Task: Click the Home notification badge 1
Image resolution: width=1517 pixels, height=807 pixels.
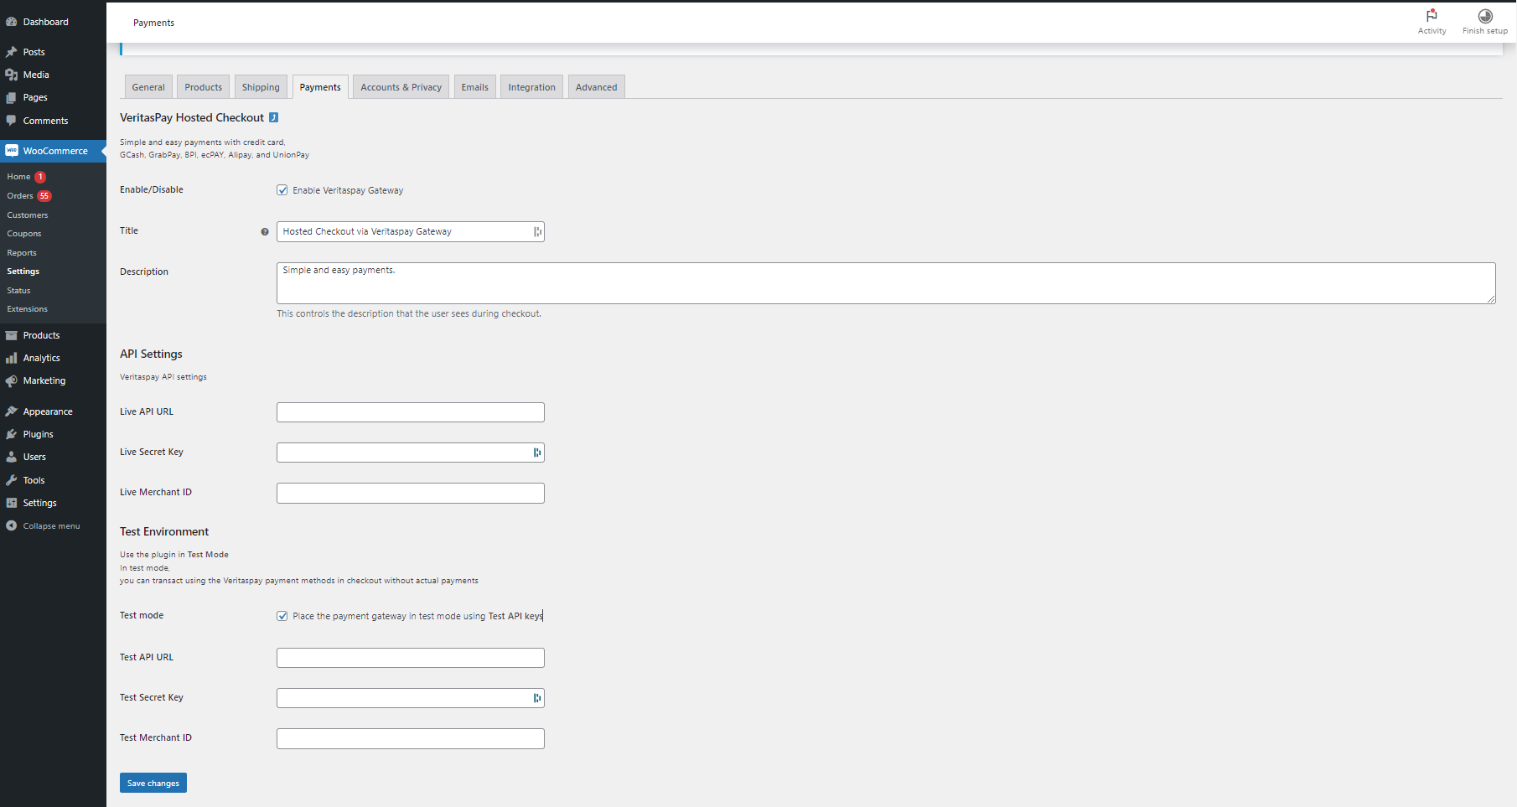Action: click(40, 177)
